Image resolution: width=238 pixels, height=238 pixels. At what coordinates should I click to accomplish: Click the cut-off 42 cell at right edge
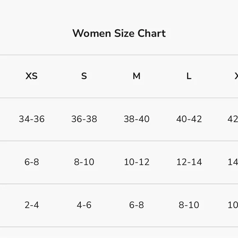coord(233,119)
